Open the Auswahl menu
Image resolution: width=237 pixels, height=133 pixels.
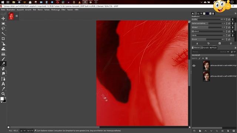tap(20, 10)
